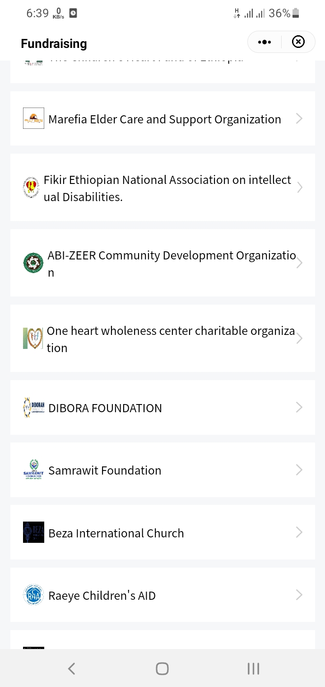Screen dimensions: 325x687
Task: Expand Raeye Children's AID chevron arrow
Action: (299, 595)
